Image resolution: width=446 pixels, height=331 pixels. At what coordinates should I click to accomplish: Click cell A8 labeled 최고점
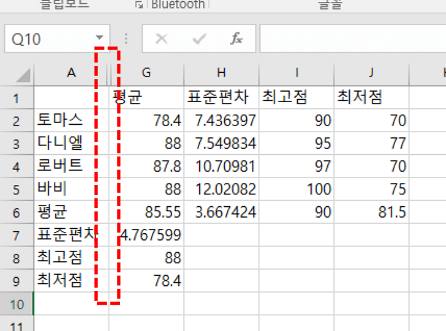click(71, 258)
